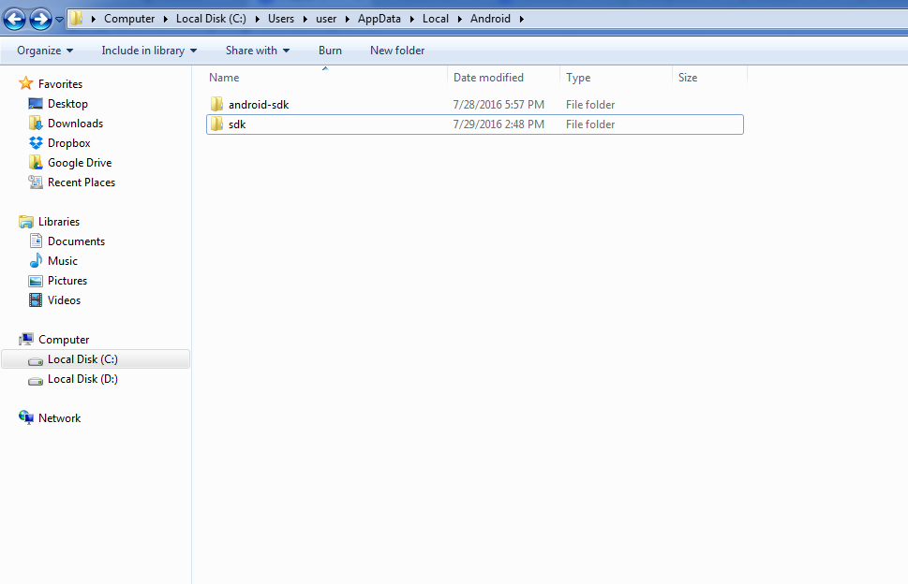Select Favorites label in sidebar

pyautogui.click(x=60, y=84)
